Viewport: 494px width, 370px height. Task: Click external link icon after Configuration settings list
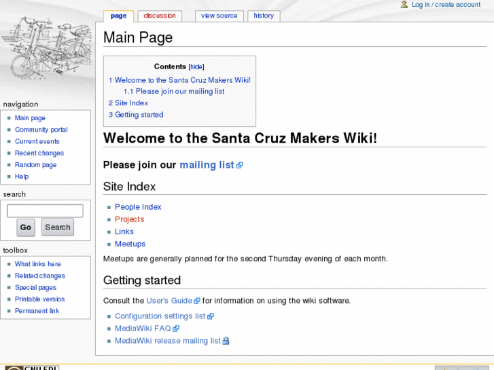tap(211, 316)
